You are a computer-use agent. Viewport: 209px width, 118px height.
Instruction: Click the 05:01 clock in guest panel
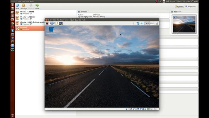pyautogui.click(x=153, y=23)
